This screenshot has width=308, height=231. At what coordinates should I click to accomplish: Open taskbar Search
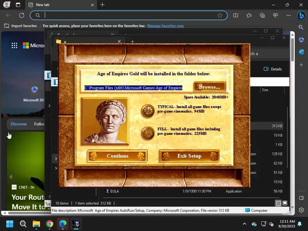point(23,224)
